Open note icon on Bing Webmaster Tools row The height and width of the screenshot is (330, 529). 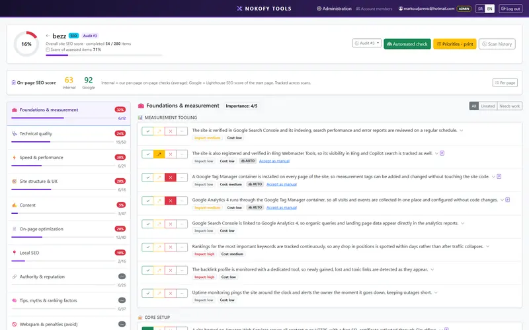coord(442,153)
